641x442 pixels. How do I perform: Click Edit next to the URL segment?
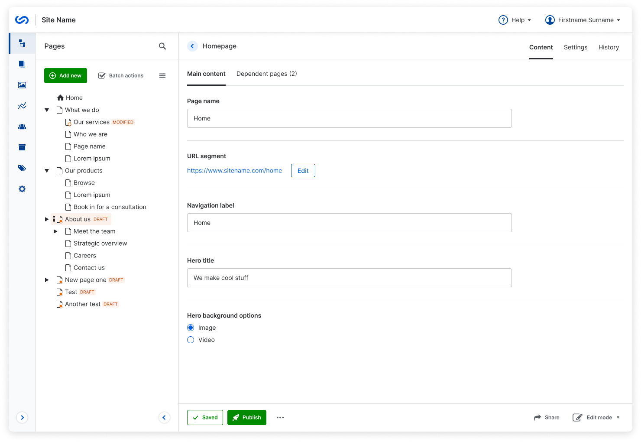[303, 171]
